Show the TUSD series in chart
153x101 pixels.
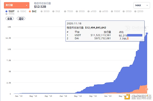point(69,11)
